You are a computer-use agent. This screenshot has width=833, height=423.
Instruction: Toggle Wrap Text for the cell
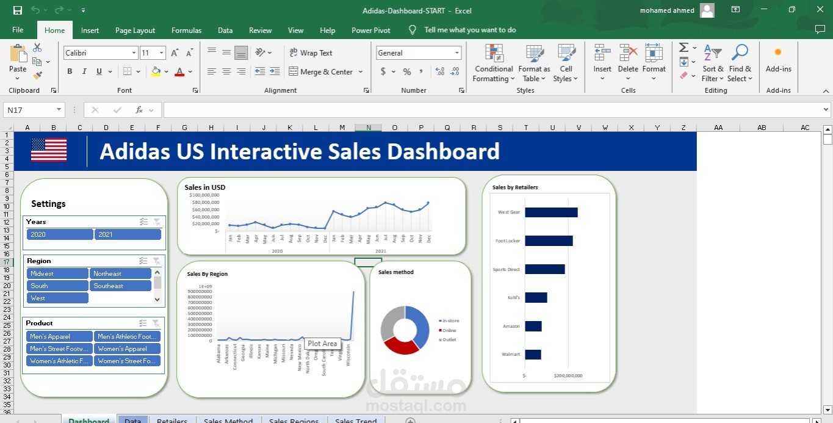tap(311, 53)
